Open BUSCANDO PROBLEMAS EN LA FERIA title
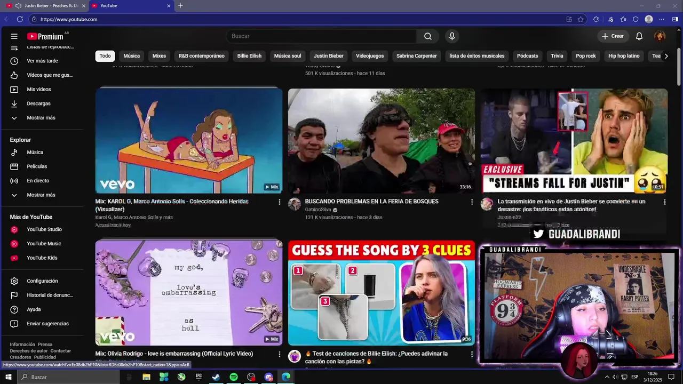Screen dimensions: 683x384 [372, 202]
